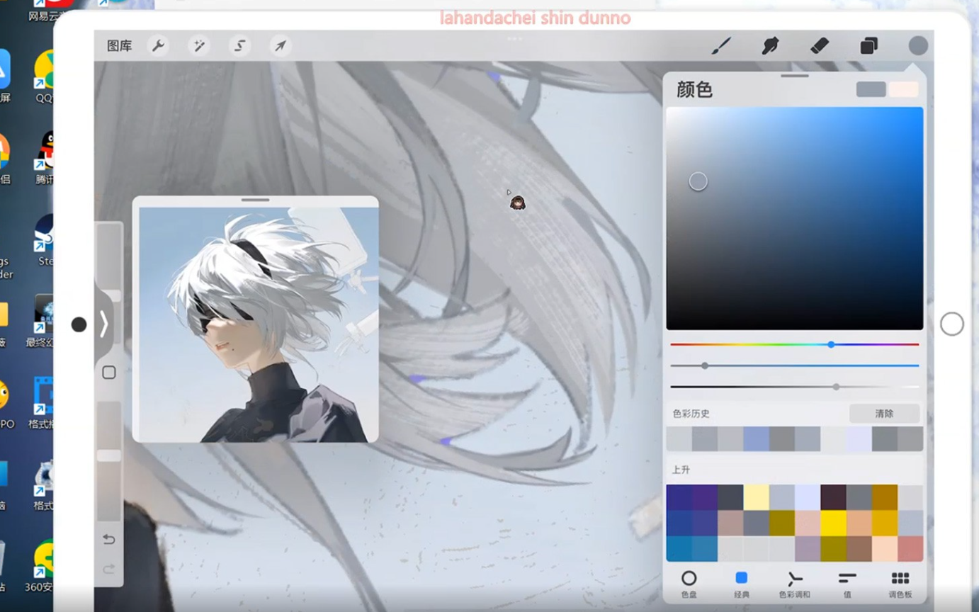
Task: Open the Layers panel icon
Action: click(869, 46)
